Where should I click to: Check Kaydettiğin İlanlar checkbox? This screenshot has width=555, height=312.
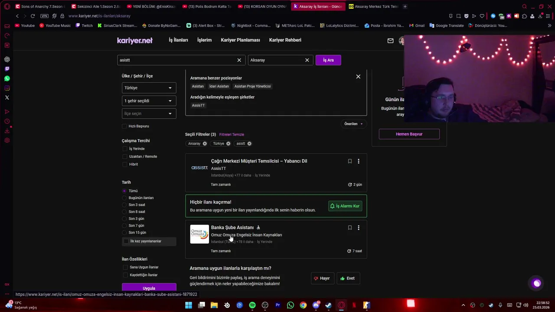125,275
